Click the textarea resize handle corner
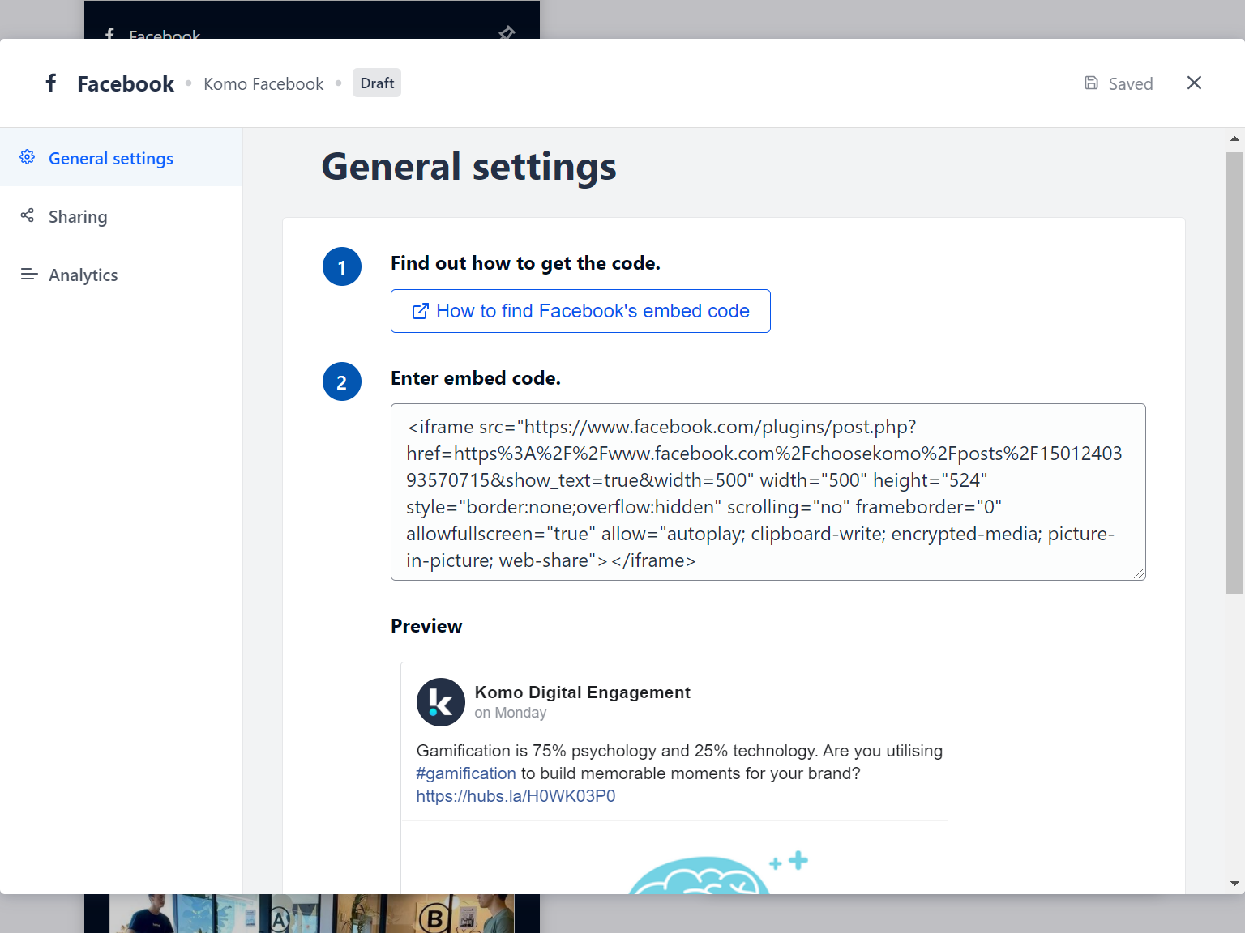Screen dimensions: 1245x933 1139,573
